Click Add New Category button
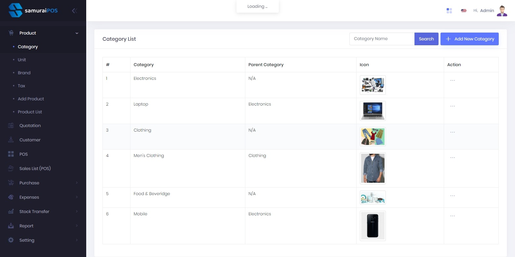Screen dimensions: 515x257 469,39
